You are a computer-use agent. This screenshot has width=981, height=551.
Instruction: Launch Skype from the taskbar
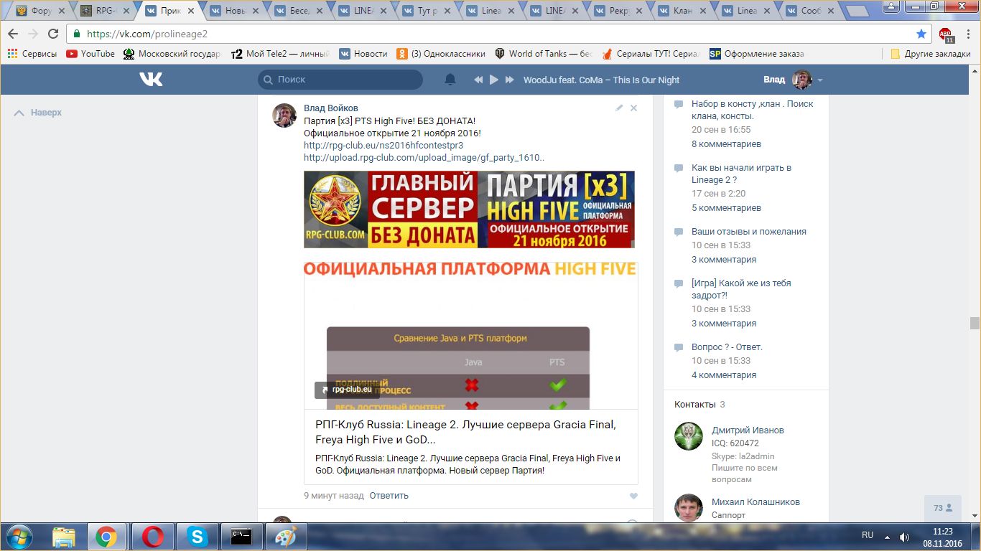pos(196,536)
